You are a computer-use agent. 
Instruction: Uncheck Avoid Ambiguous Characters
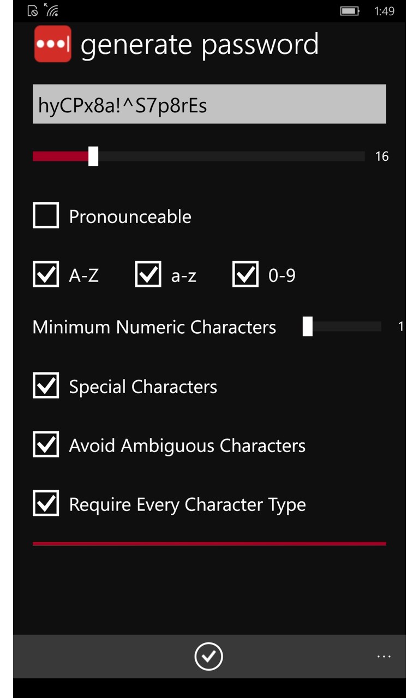[x=46, y=444]
